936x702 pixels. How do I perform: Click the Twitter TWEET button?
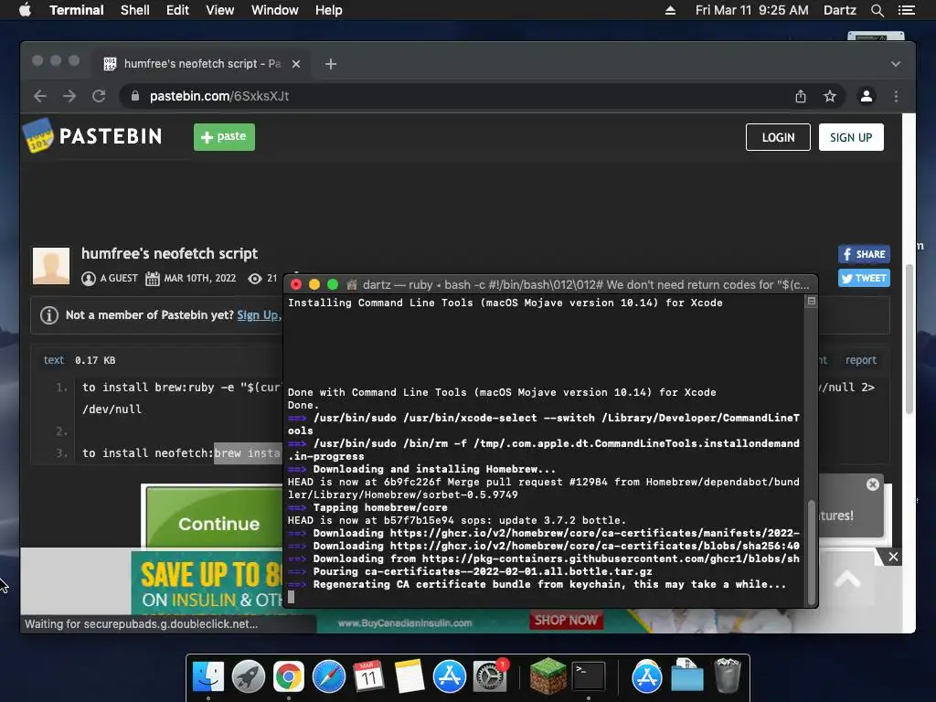[x=864, y=278]
